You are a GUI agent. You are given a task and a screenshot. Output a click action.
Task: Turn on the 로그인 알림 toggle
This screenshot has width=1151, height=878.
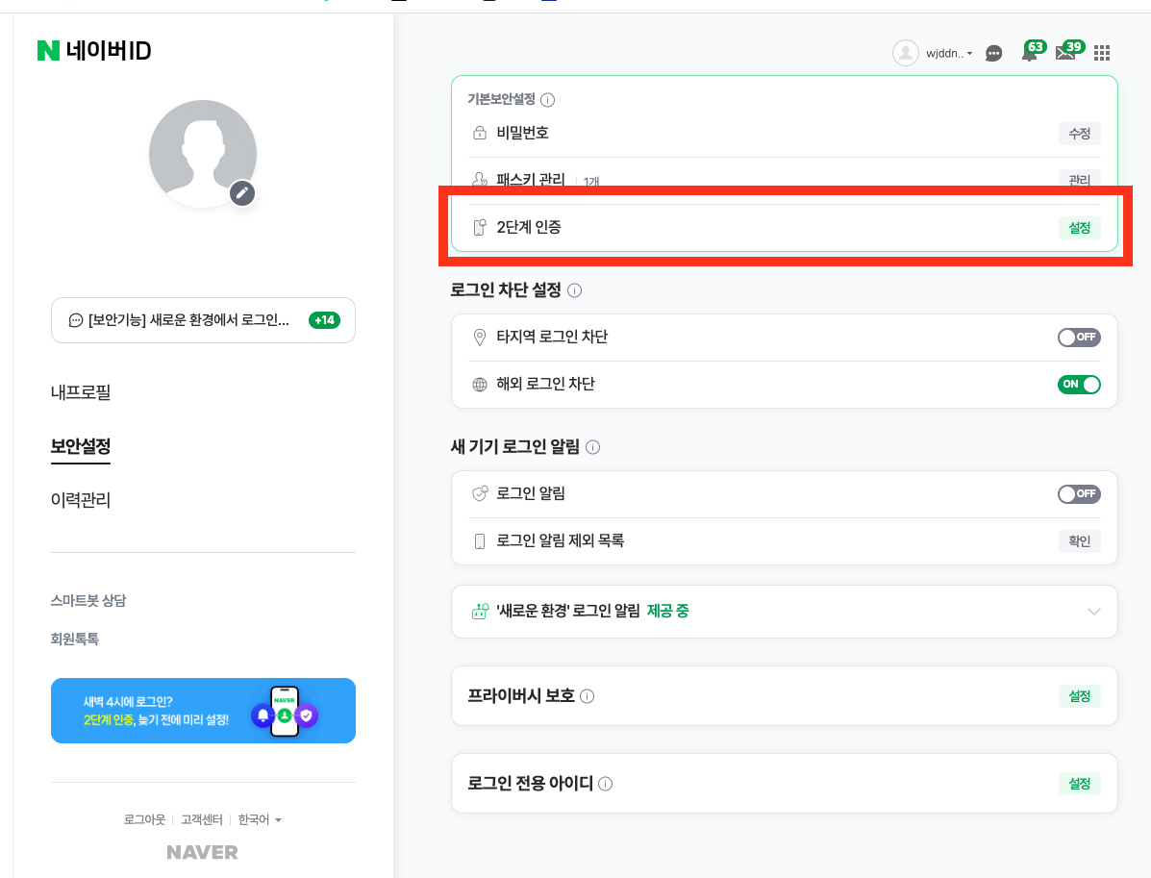coord(1078,494)
